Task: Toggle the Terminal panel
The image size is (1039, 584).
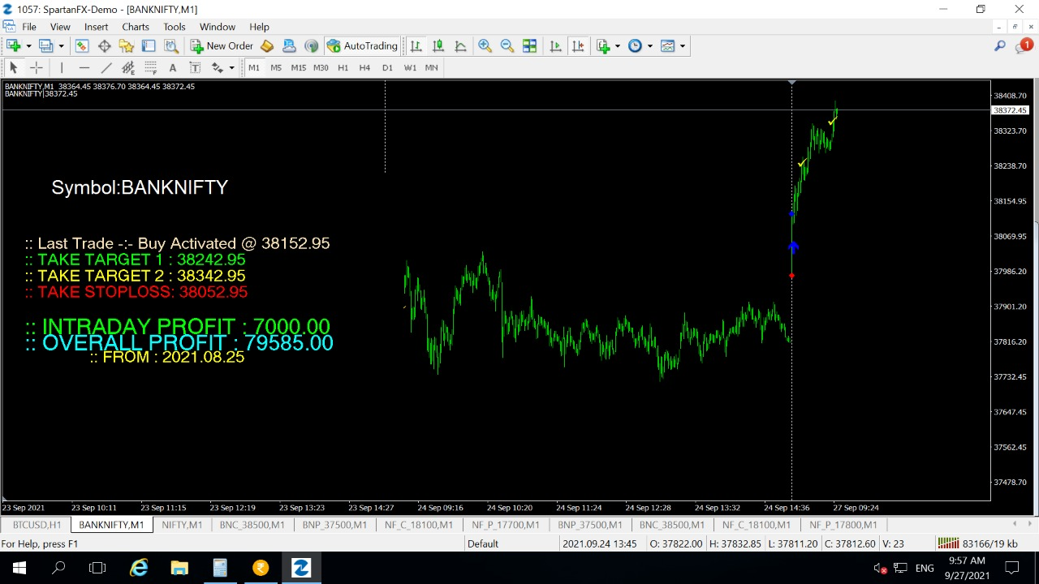Action: (x=149, y=46)
